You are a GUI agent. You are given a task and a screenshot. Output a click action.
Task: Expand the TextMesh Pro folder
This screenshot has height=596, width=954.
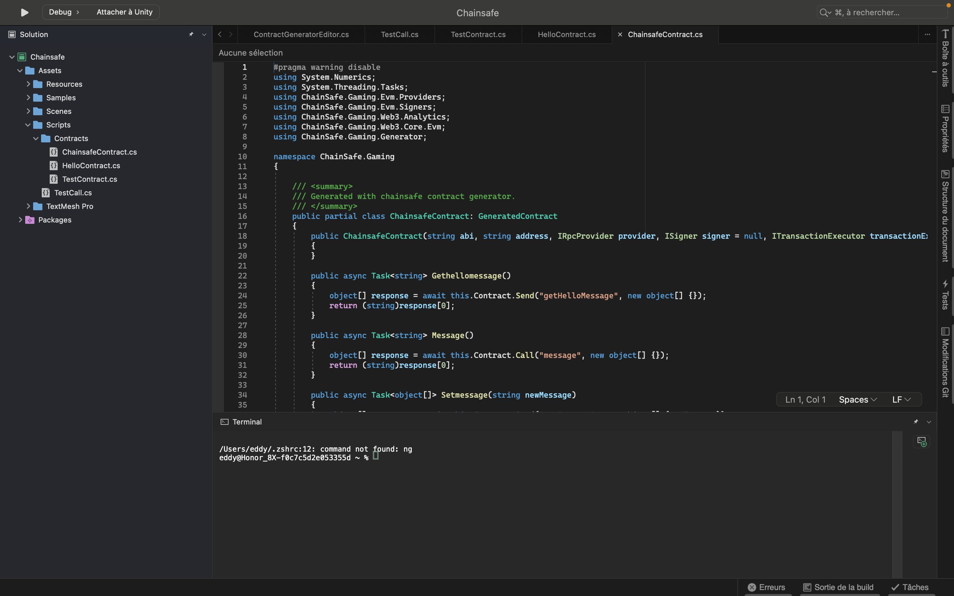pyautogui.click(x=28, y=206)
